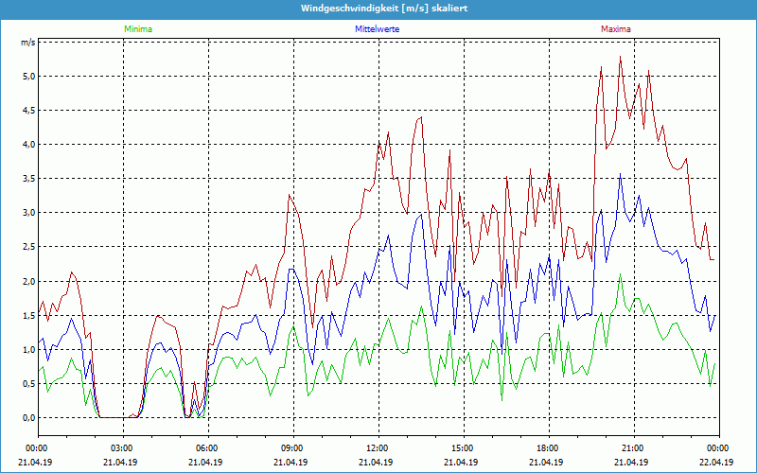
Task: Click the highest peak of red Maxima line
Action: [620, 57]
